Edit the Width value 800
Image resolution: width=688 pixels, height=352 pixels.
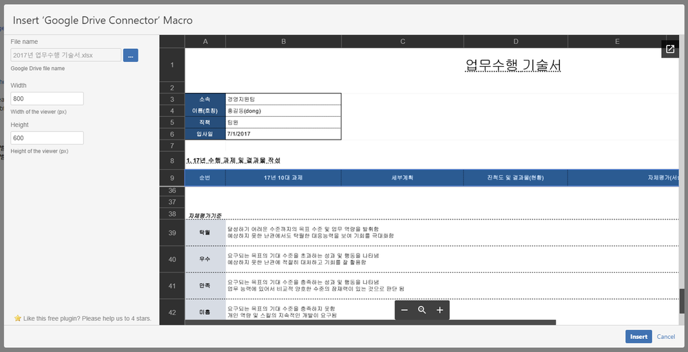coord(47,98)
